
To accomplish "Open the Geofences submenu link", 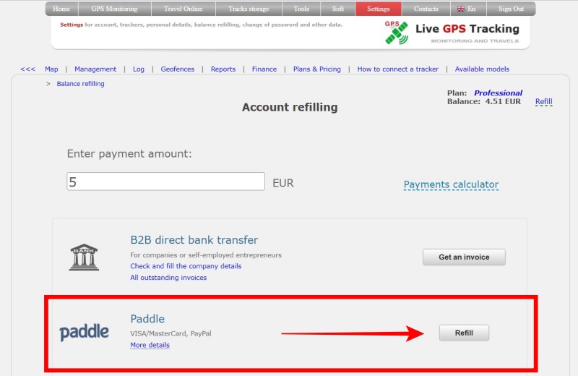I will tap(177, 69).
